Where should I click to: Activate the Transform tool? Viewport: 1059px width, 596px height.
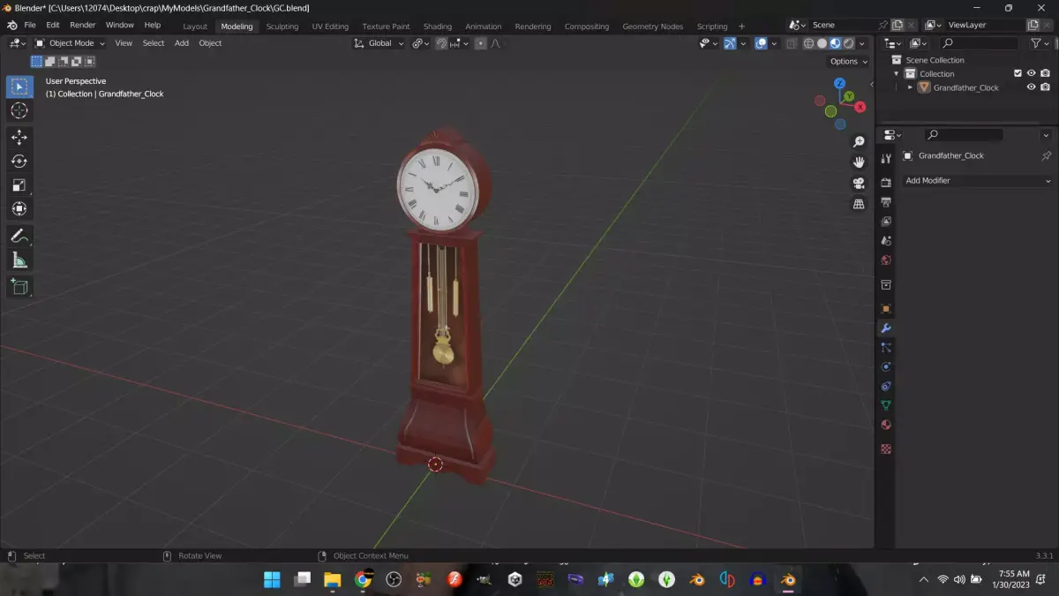point(19,209)
